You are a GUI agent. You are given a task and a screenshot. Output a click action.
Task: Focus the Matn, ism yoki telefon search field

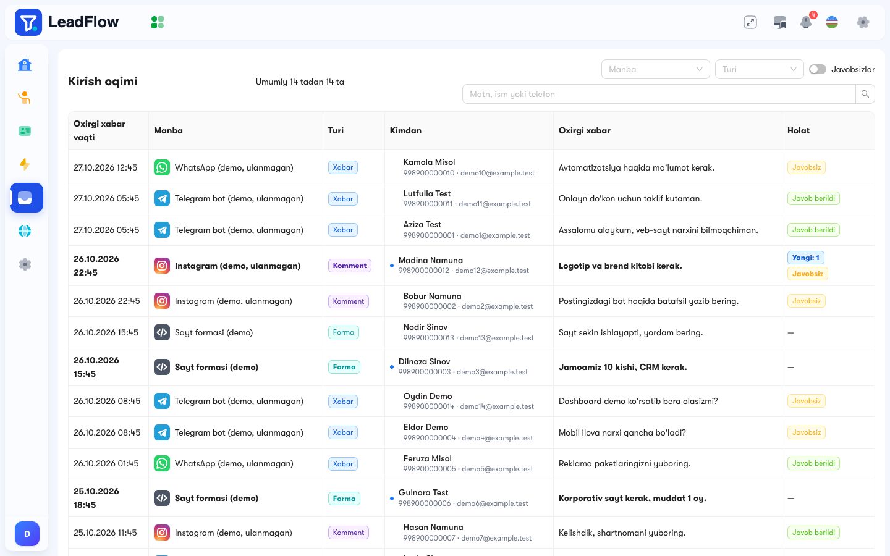pyautogui.click(x=659, y=94)
